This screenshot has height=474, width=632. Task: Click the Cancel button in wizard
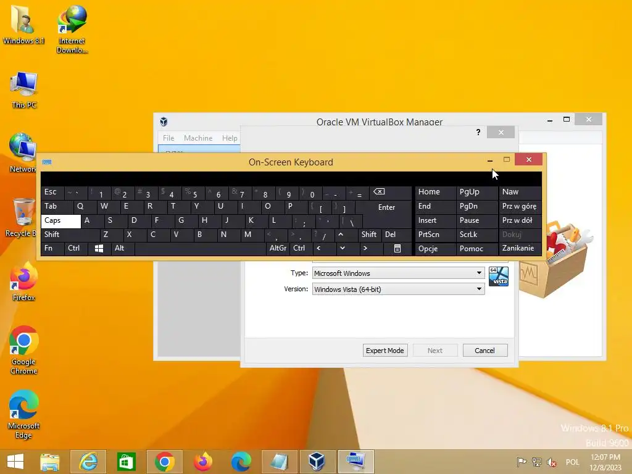click(x=485, y=351)
